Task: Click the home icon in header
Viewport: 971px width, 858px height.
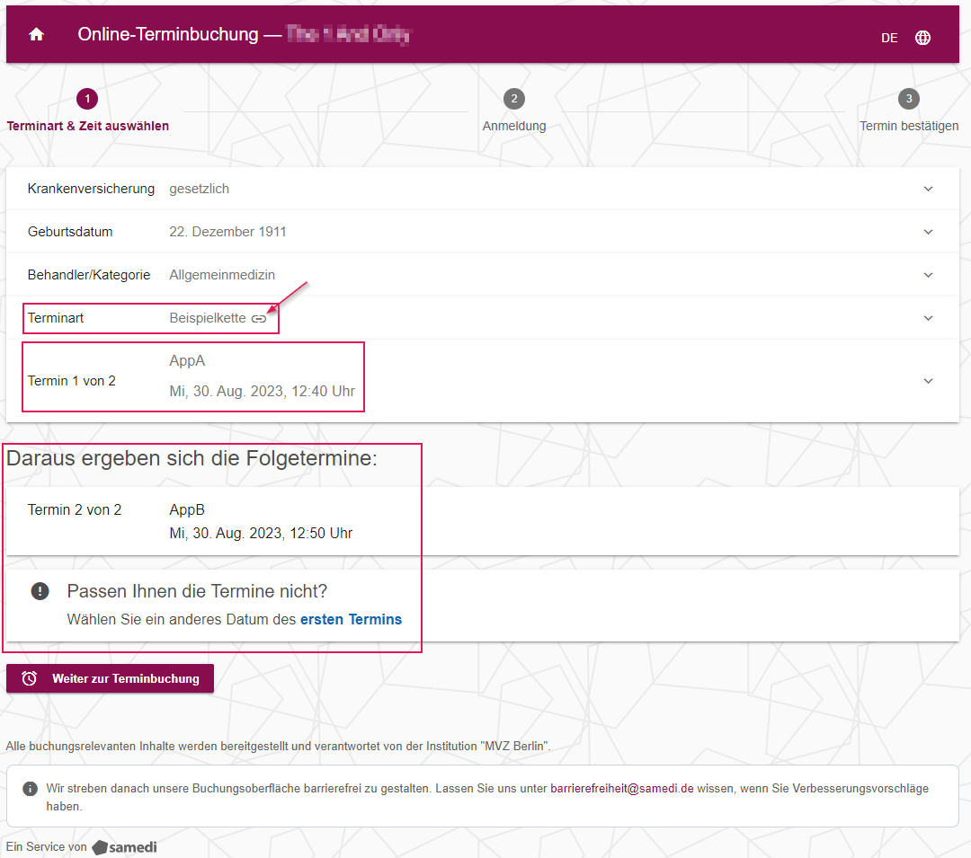Action: click(37, 35)
